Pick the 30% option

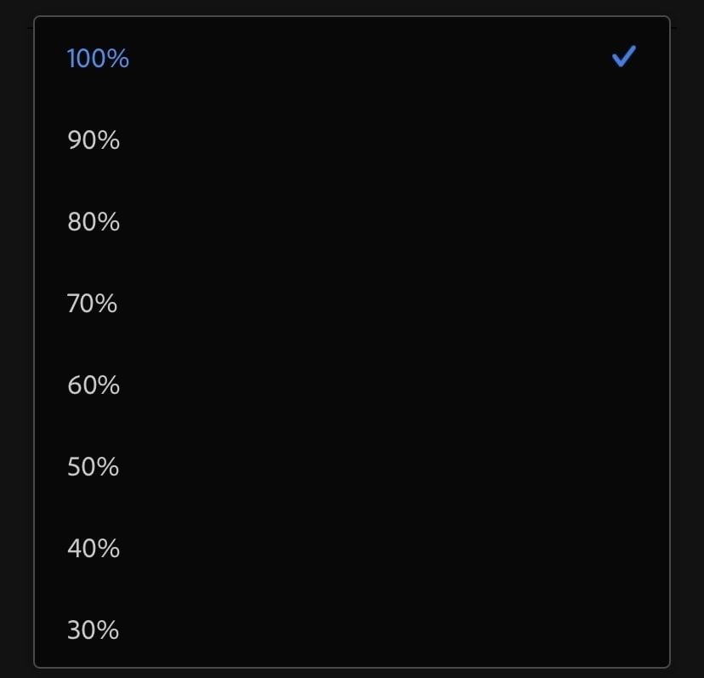click(351, 630)
